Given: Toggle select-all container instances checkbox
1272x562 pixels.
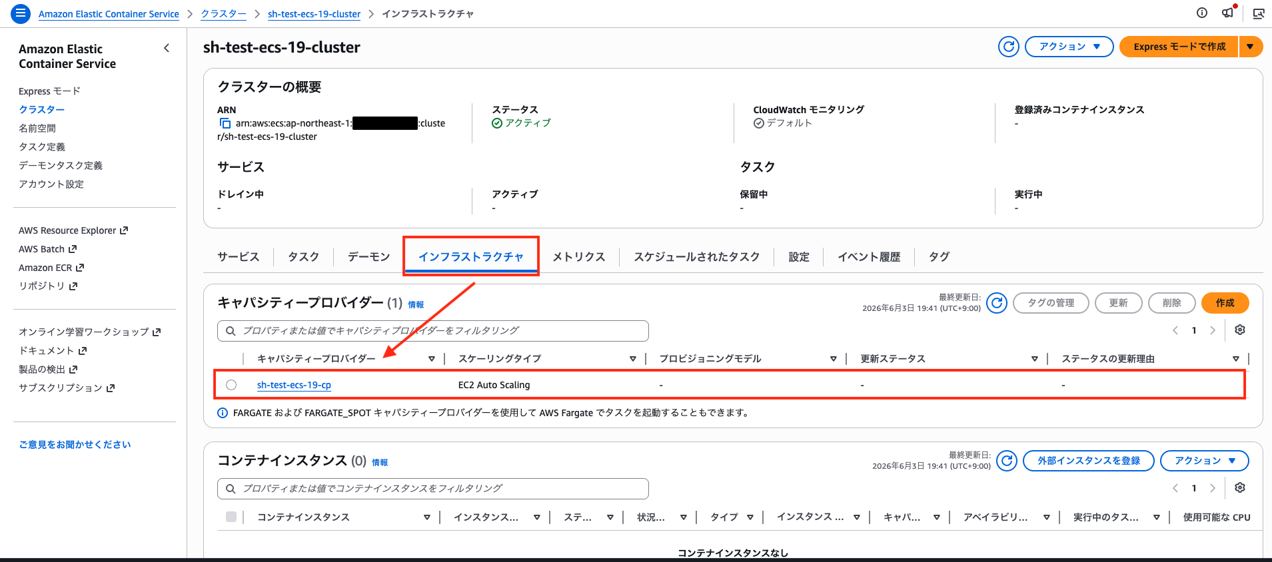Looking at the screenshot, I should [231, 517].
